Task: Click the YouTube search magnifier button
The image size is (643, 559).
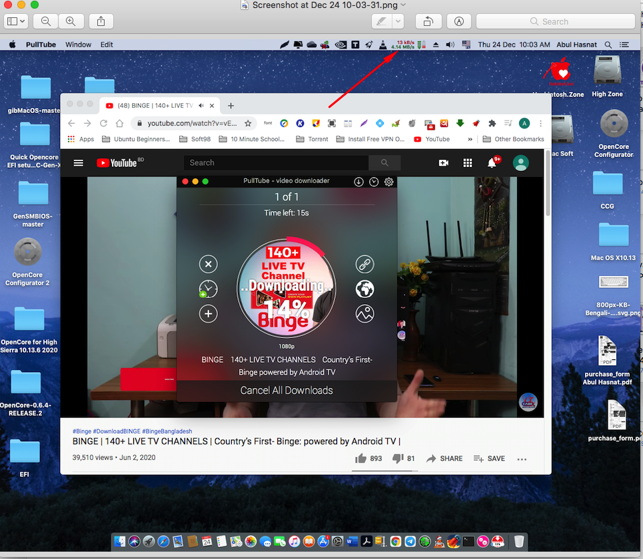Action: click(384, 162)
